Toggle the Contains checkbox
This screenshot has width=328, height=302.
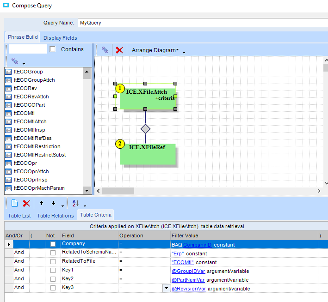coord(52,49)
